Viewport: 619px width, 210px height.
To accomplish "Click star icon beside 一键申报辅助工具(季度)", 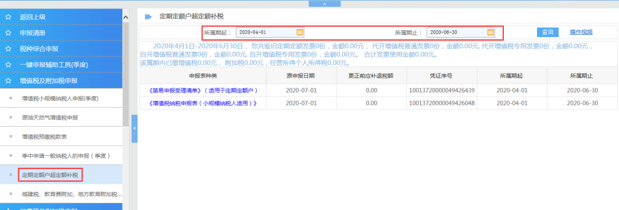I will [x=8, y=65].
